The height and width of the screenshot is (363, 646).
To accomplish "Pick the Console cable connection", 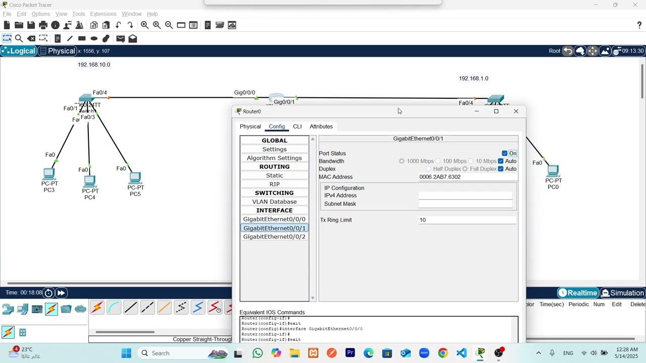I will [x=114, y=308].
